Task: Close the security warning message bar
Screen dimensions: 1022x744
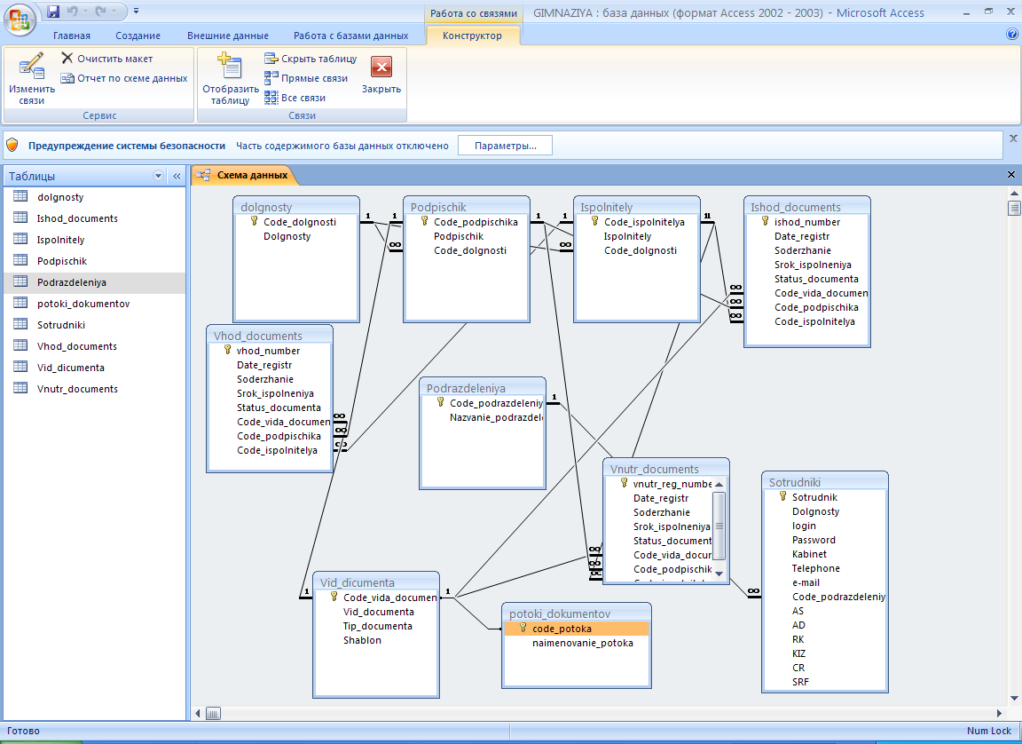Action: (1013, 139)
